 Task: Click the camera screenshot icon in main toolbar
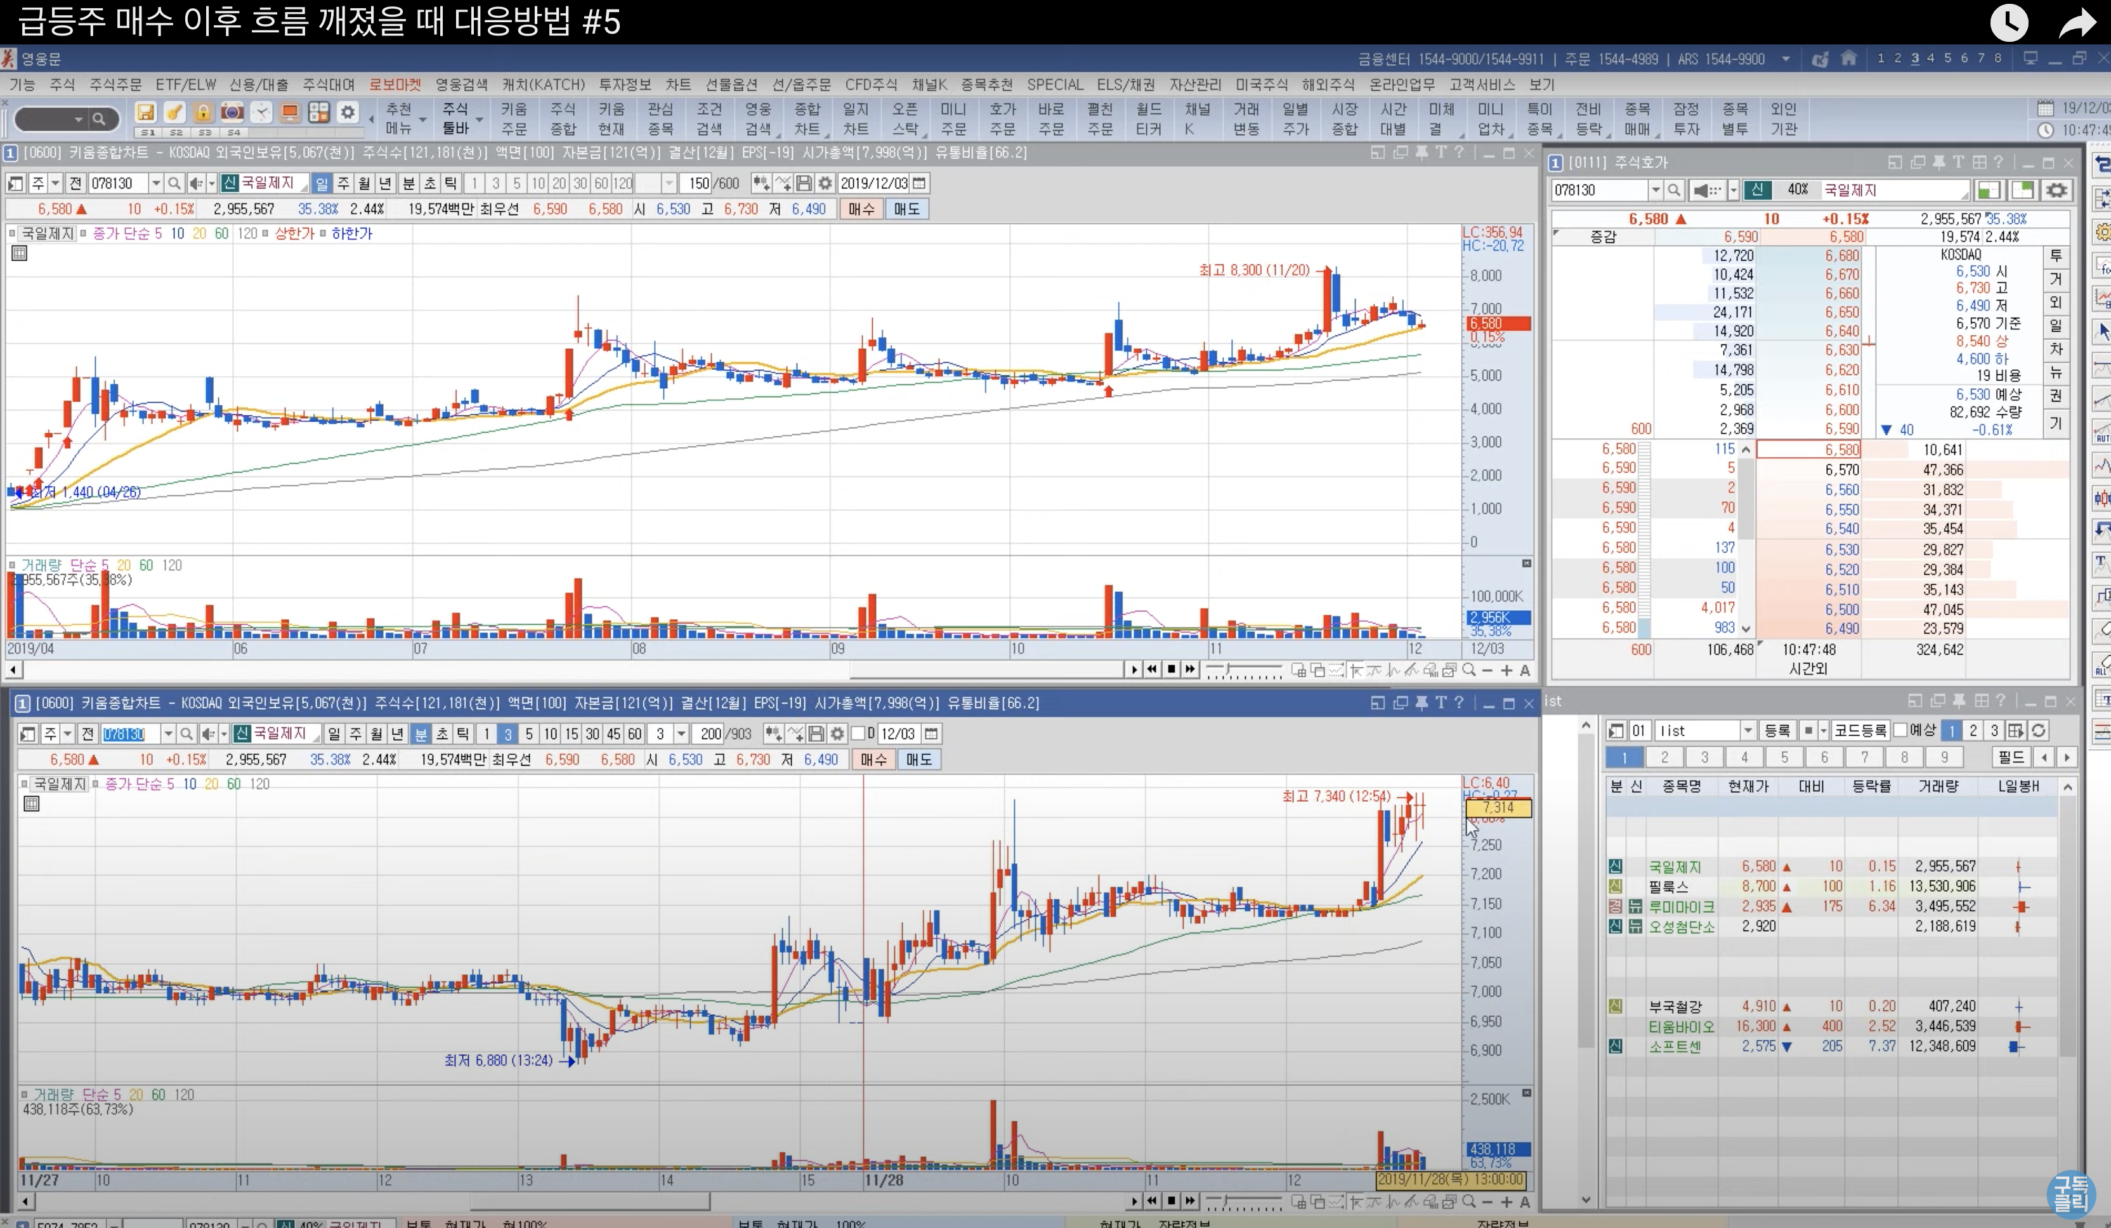pos(232,112)
